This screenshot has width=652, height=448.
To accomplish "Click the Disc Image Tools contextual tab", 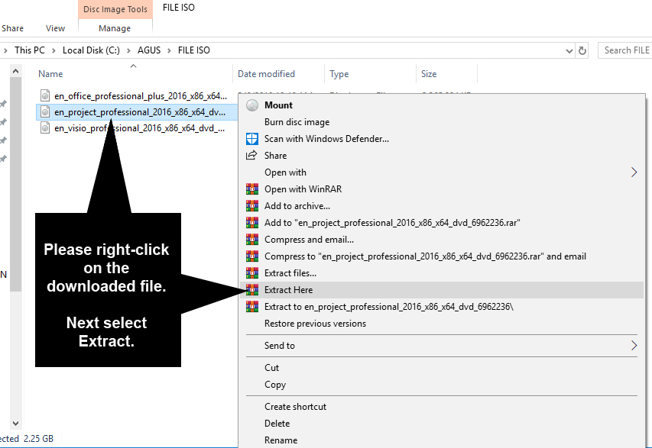I will 115,9.
